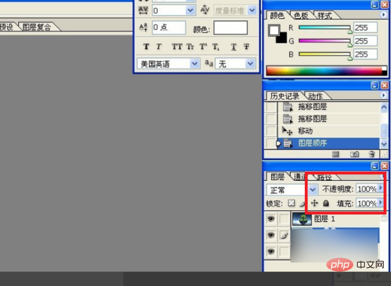Create new snapshot with camera icon
This screenshot has width=391, height=286.
pos(355,154)
